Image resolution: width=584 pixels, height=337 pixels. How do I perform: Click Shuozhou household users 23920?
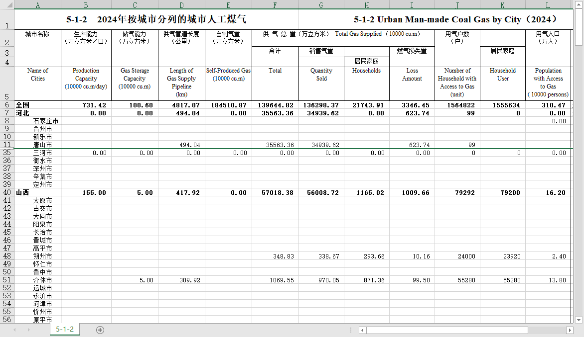(x=502, y=256)
